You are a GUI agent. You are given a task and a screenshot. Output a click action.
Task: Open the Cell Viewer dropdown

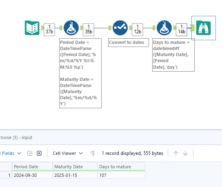(67, 153)
